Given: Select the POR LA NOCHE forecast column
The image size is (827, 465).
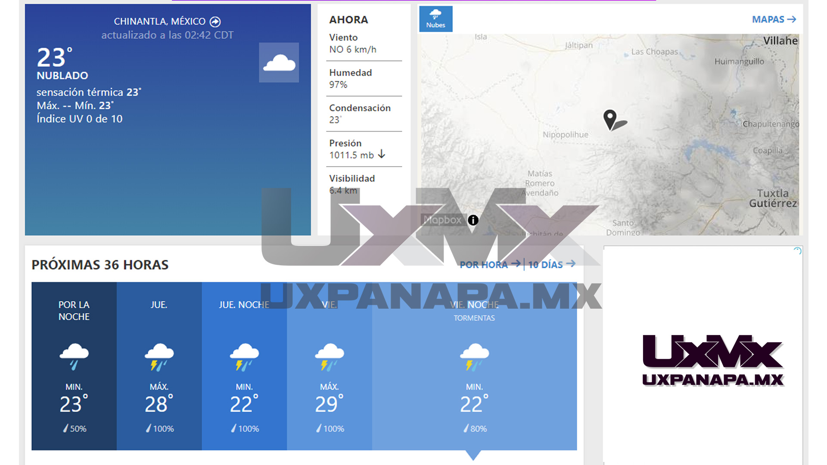Looking at the screenshot, I should point(74,366).
